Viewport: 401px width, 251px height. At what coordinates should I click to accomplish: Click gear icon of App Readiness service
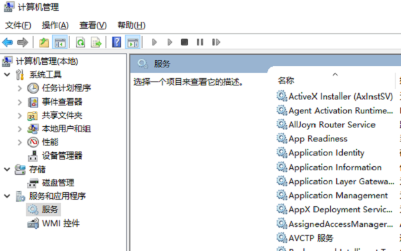pyautogui.click(x=282, y=138)
